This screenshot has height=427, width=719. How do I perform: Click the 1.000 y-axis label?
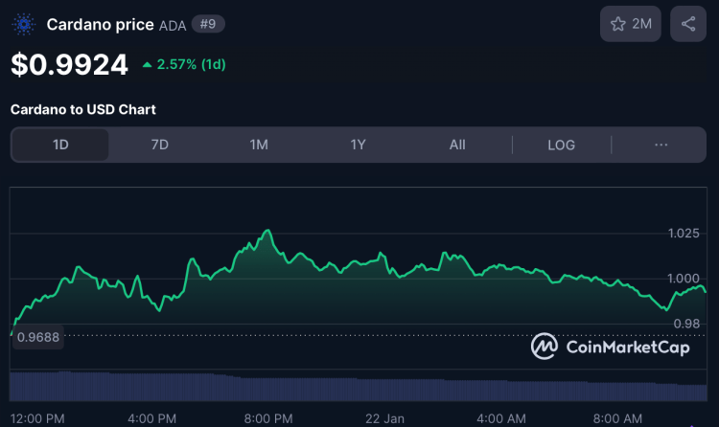684,279
